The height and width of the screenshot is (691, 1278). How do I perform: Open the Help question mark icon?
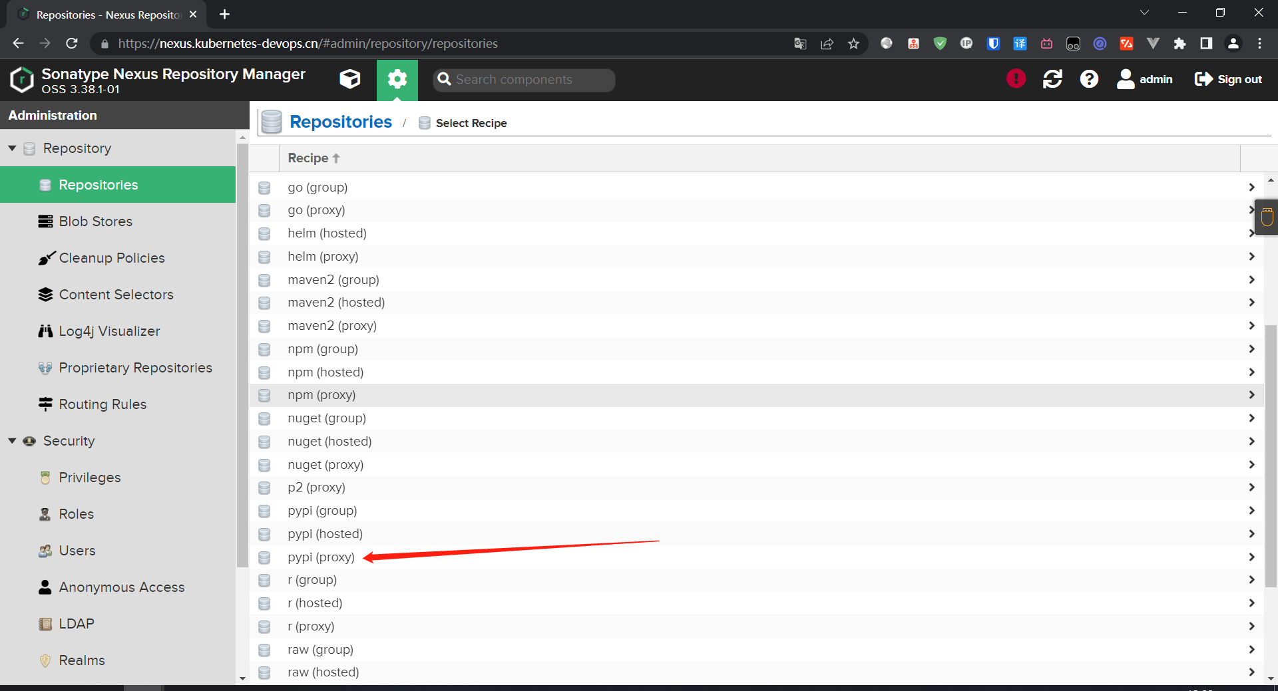tap(1089, 79)
